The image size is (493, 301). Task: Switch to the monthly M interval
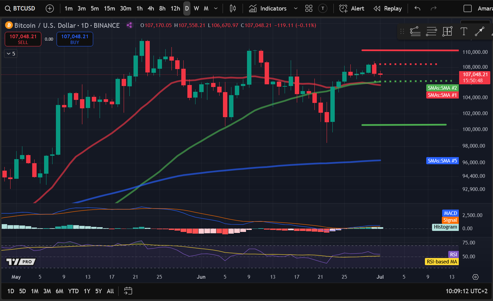[x=206, y=8]
